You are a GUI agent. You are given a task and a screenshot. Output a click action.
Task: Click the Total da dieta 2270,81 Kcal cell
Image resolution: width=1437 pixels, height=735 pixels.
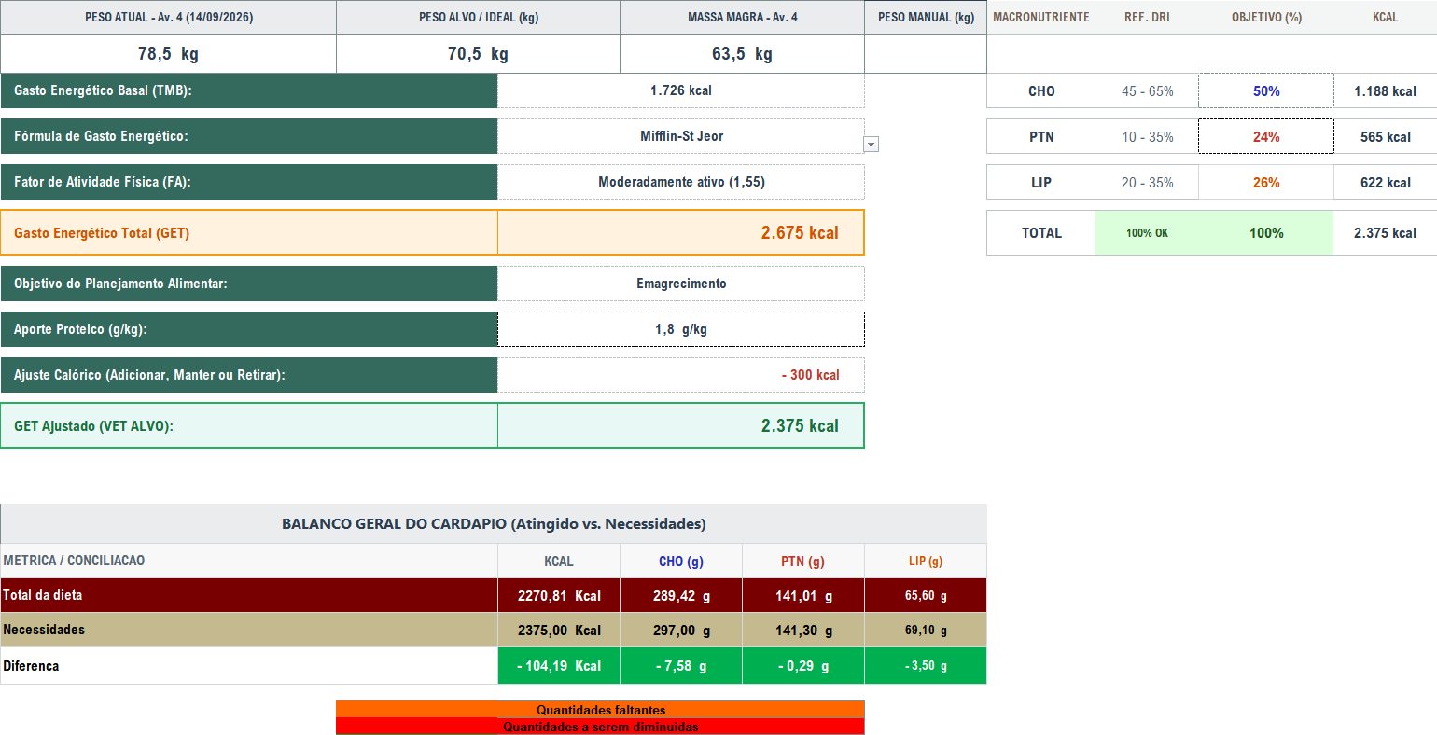point(559,595)
